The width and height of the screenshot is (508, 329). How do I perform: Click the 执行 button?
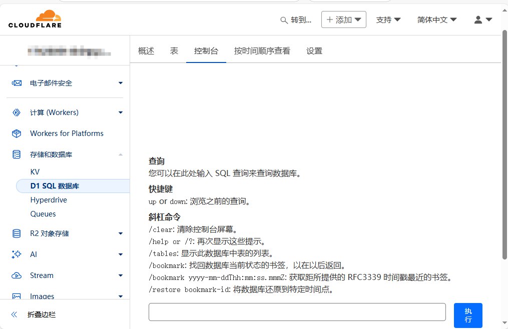[x=468, y=315]
